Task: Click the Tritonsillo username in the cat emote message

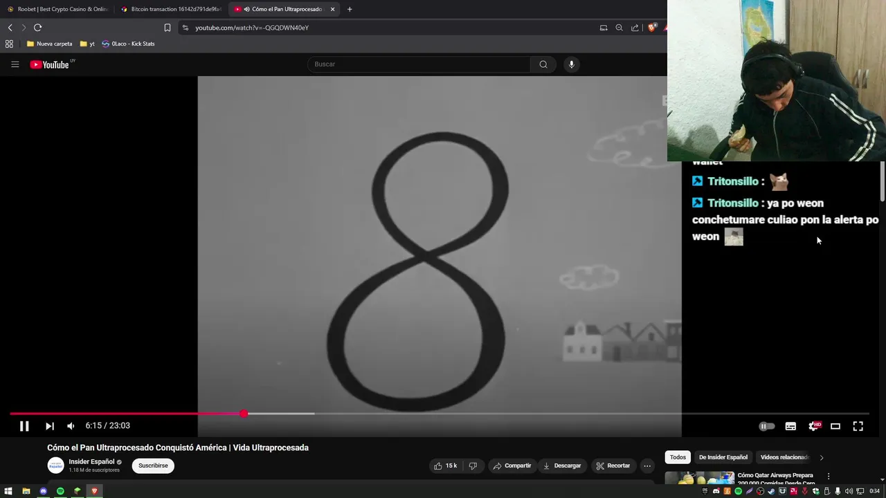Action: (733, 181)
